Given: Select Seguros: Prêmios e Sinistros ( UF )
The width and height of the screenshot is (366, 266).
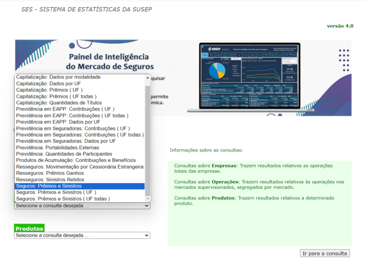Looking at the screenshot, I should click(79, 192).
